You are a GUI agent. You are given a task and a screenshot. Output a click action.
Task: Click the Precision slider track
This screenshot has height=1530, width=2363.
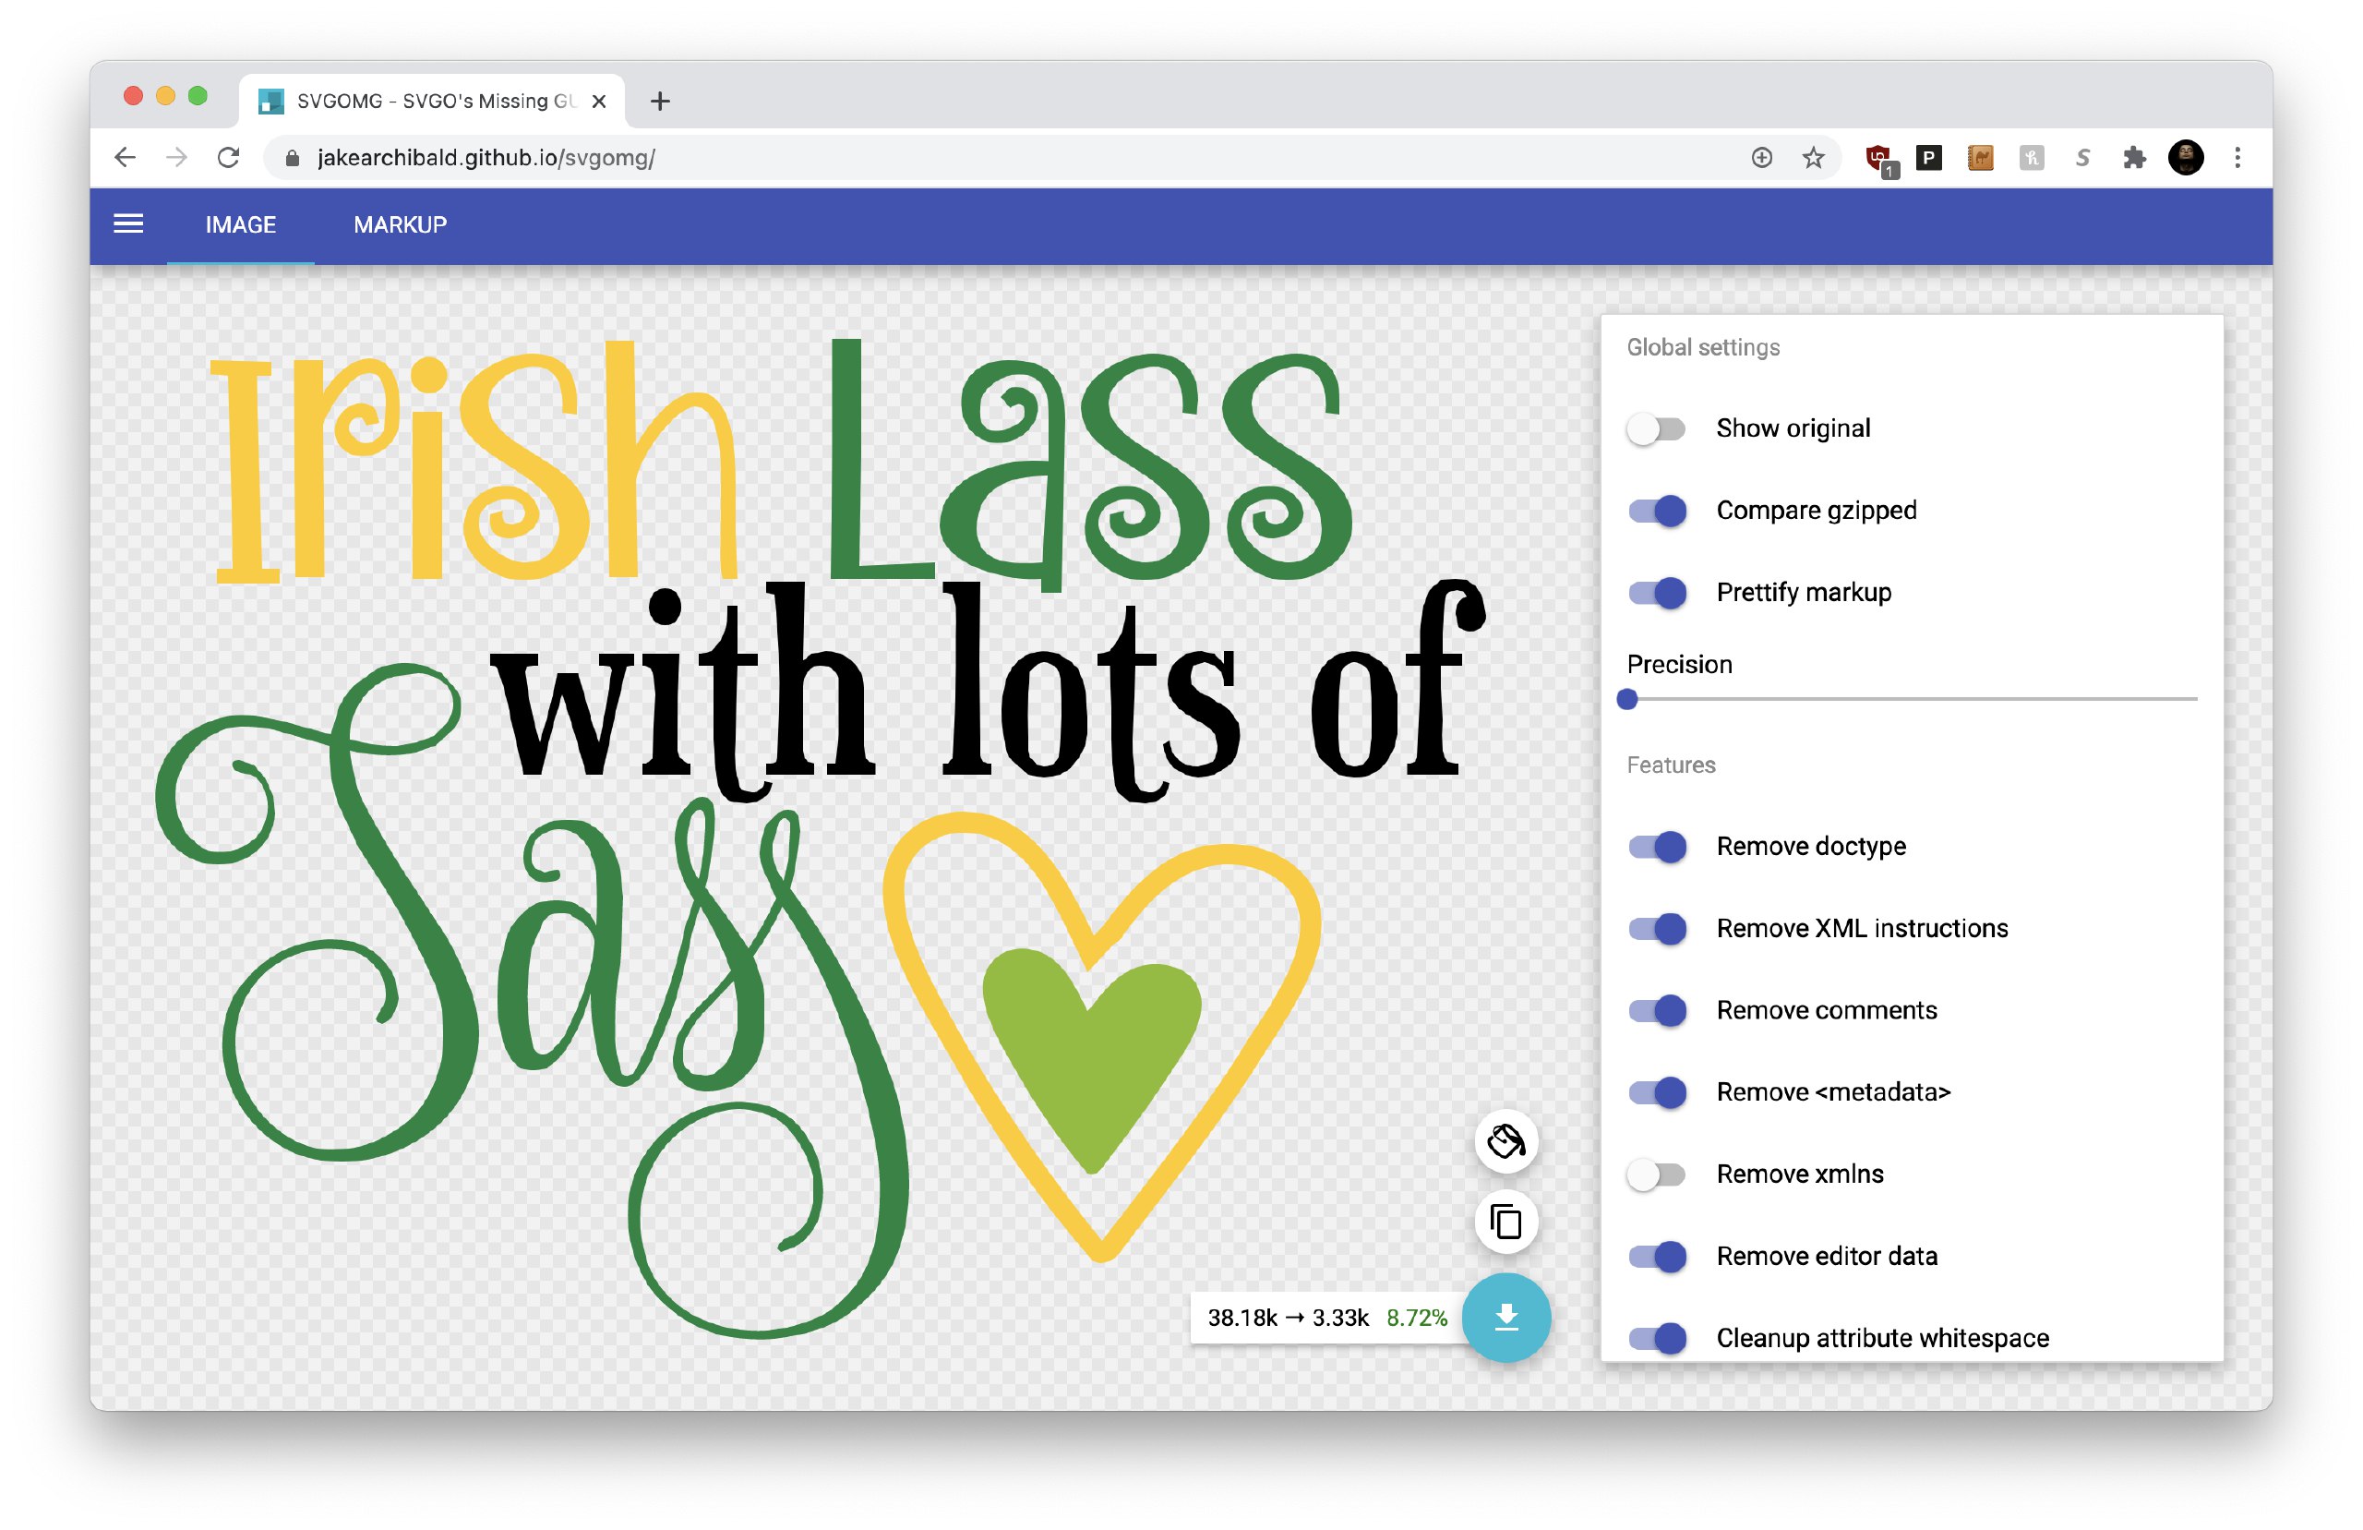coord(1912,699)
